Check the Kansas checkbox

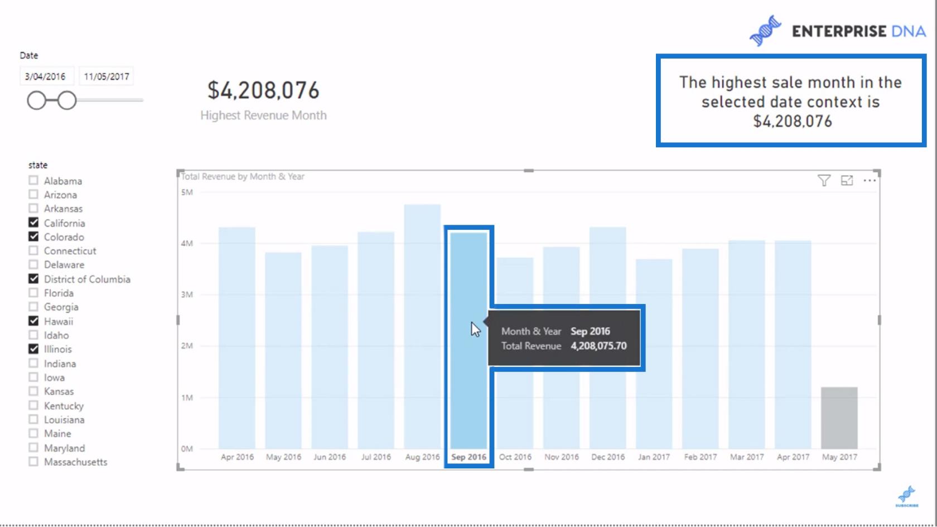point(33,391)
